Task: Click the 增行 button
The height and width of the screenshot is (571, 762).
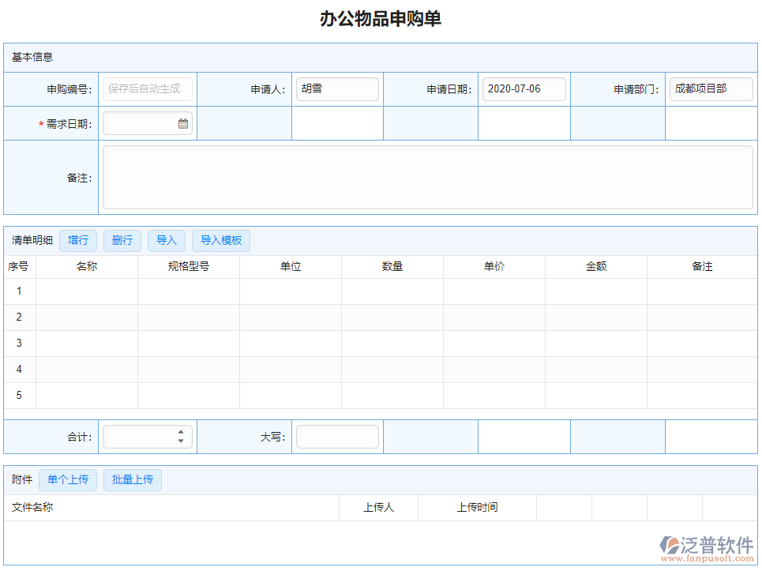Action: pyautogui.click(x=78, y=241)
